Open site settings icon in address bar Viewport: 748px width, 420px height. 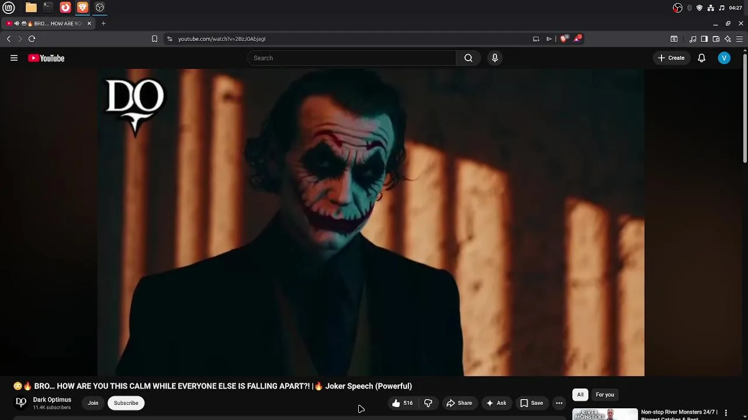(169, 38)
